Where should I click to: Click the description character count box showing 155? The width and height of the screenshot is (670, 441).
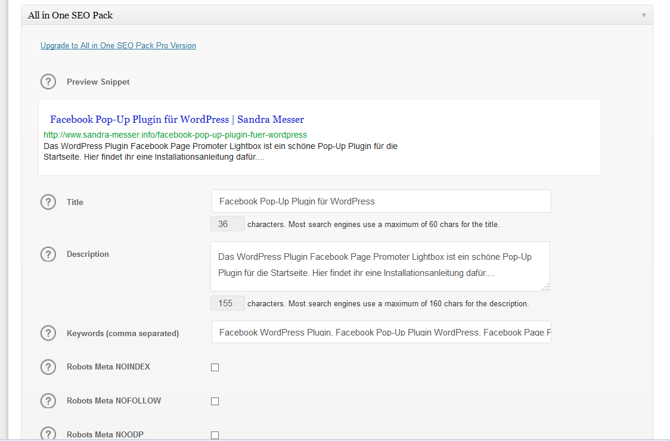pos(228,303)
